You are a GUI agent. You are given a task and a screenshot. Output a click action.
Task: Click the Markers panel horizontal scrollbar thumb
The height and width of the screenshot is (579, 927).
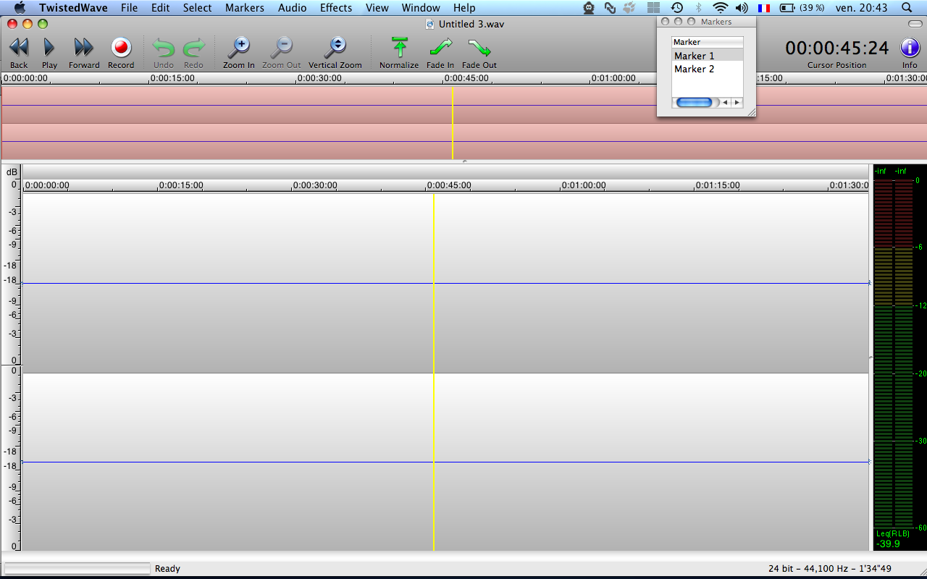pos(694,103)
